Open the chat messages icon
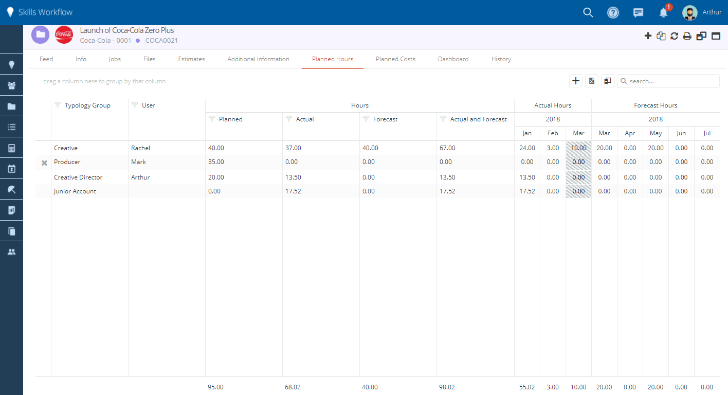The width and height of the screenshot is (728, 395). coord(638,12)
